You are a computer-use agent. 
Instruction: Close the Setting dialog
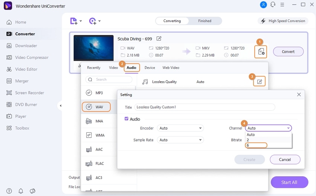point(299,95)
